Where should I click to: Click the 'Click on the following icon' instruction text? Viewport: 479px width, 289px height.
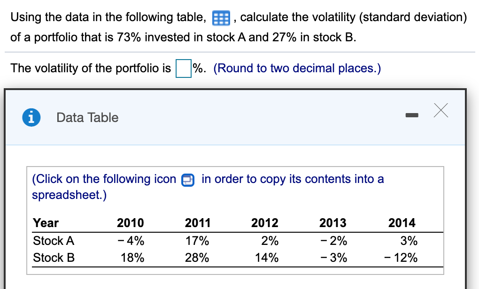tap(103, 179)
